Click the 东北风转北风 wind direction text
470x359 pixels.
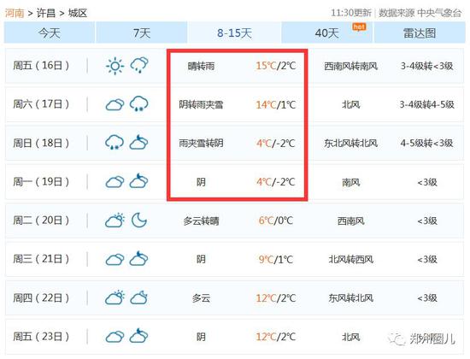350,143
